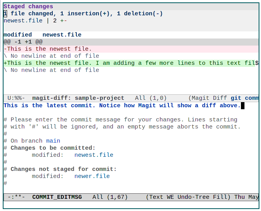Screen dimensions: 261x211
Task: Click 'newest.file' under Changes to be committed
Action: pos(94,155)
